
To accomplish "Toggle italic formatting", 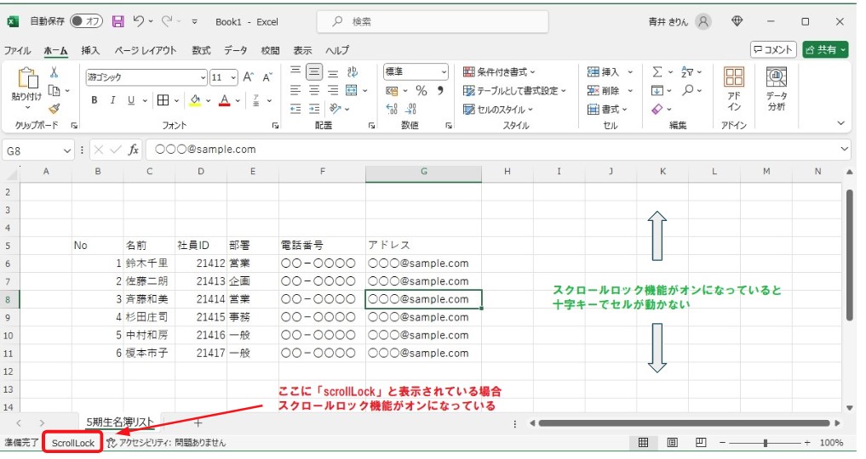I will click(113, 100).
